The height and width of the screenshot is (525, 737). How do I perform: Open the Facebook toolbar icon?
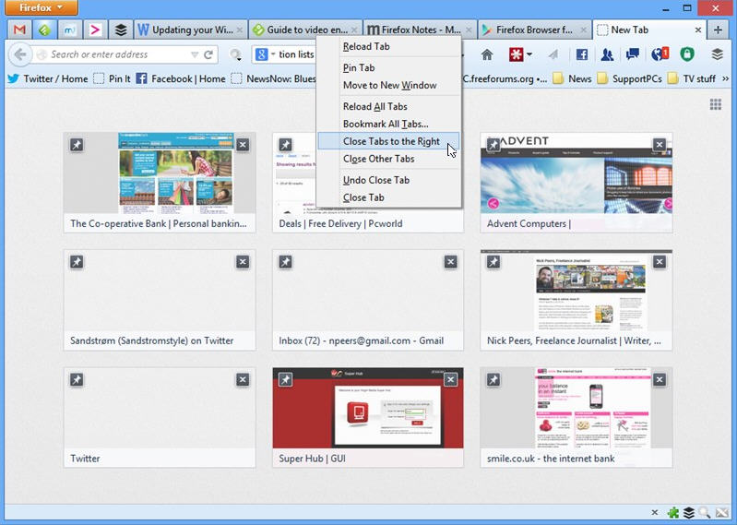click(582, 54)
